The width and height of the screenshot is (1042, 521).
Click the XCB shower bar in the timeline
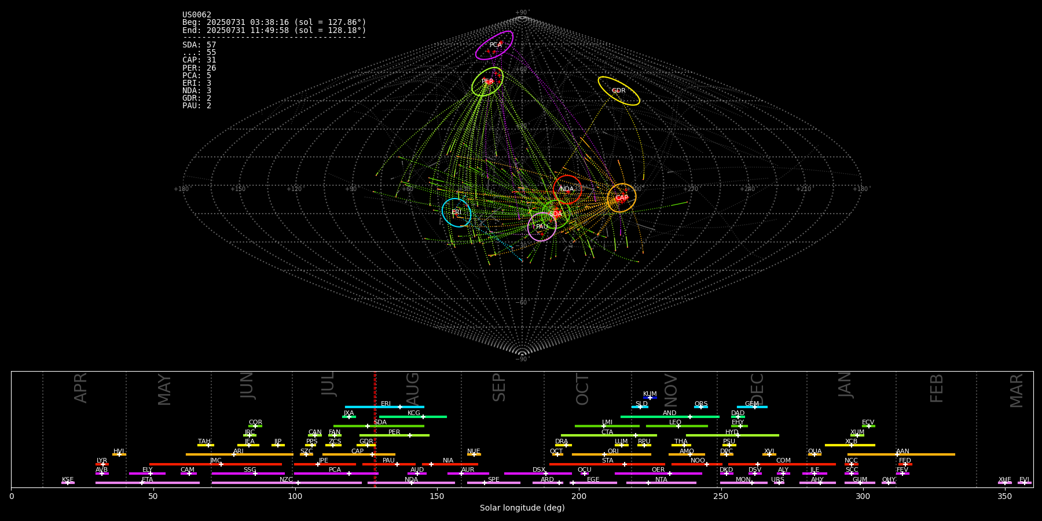[850, 445]
